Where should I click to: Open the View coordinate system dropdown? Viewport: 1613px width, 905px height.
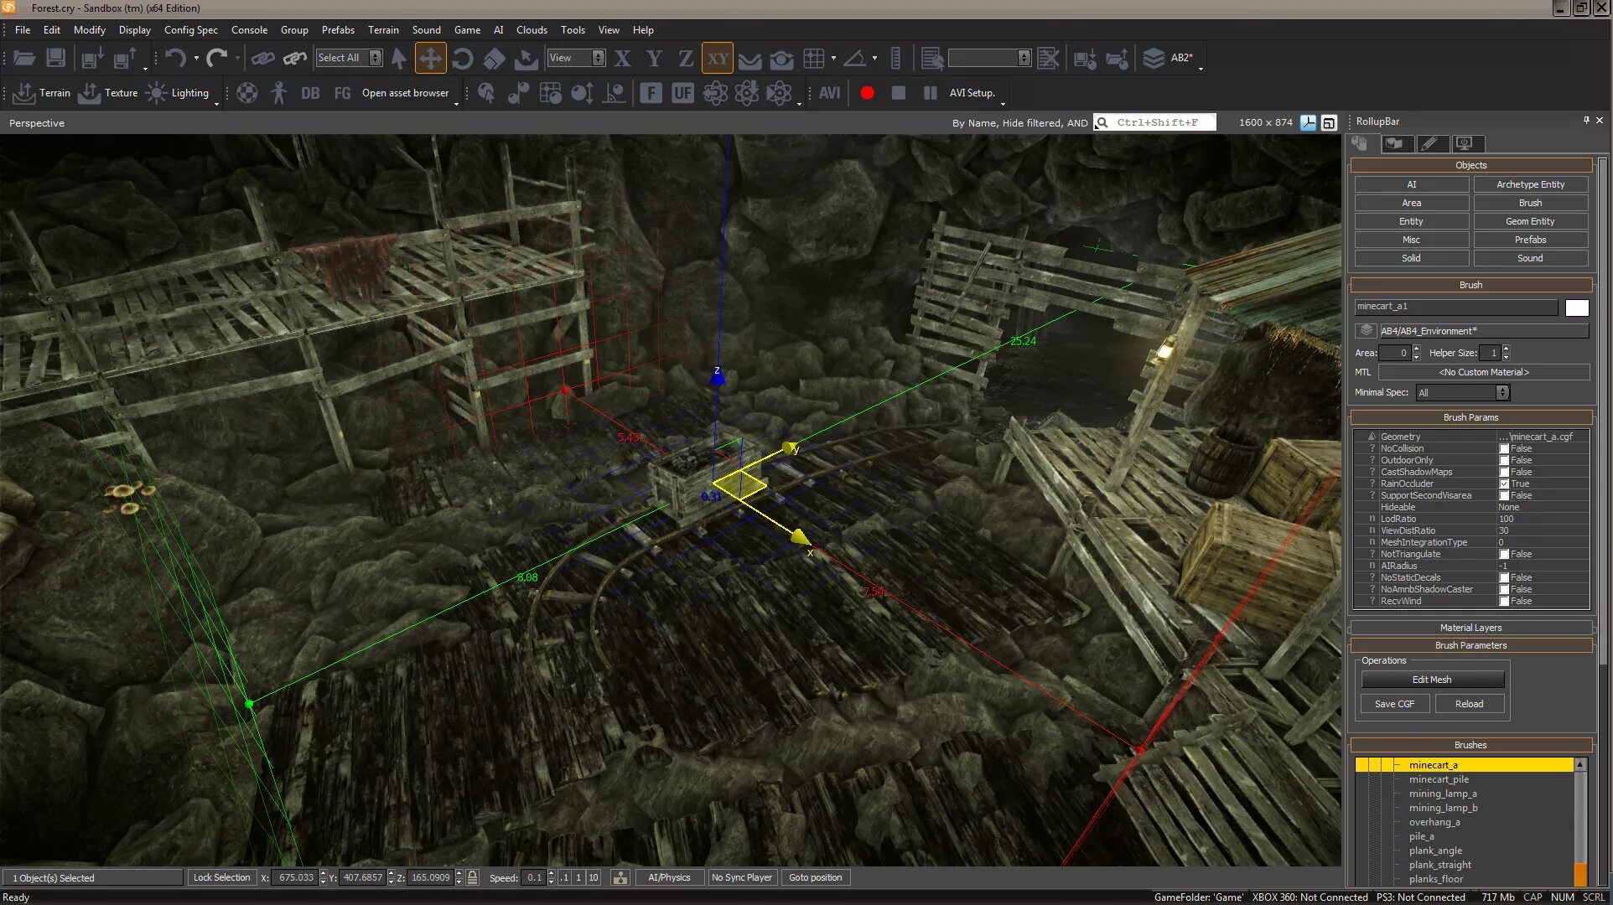coord(598,58)
